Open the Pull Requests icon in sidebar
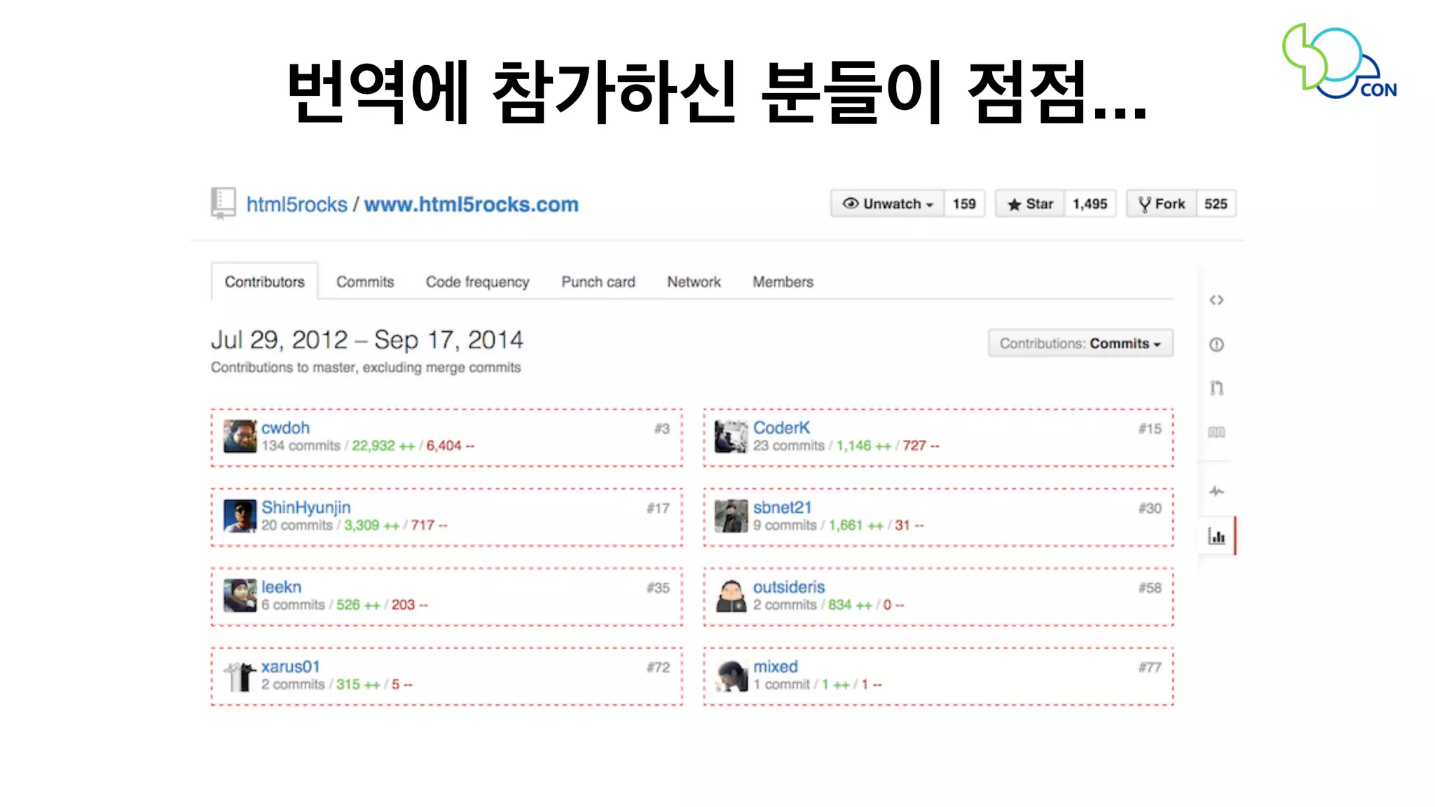This screenshot has height=807, width=1435. pyautogui.click(x=1216, y=387)
